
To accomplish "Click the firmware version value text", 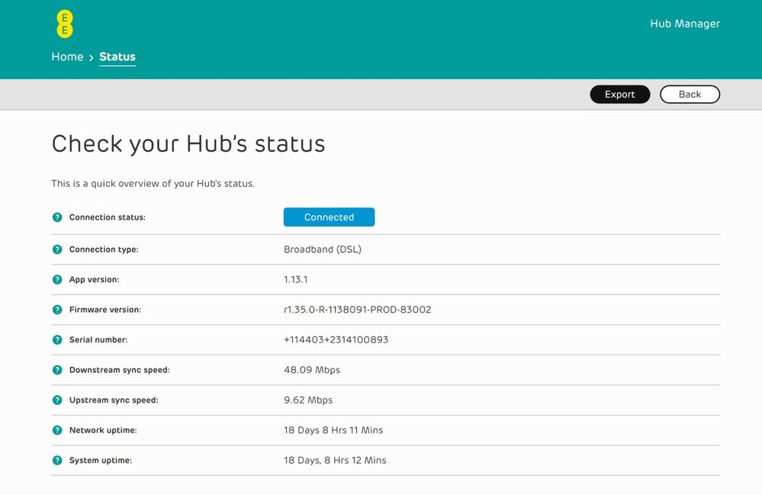I will point(357,310).
